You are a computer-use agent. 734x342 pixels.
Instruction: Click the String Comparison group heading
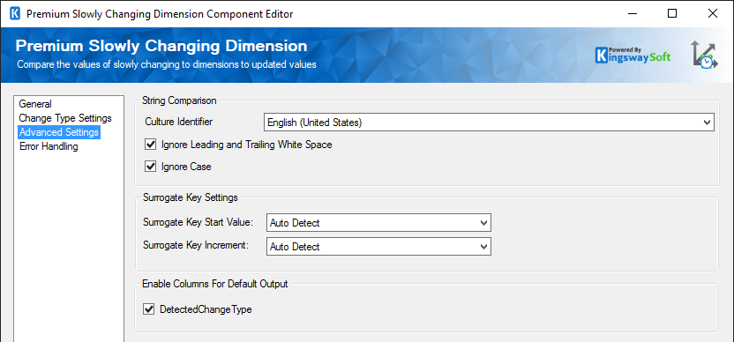179,100
